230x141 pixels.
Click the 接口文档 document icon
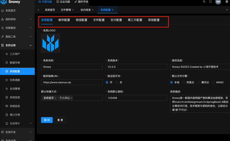pos(7,114)
